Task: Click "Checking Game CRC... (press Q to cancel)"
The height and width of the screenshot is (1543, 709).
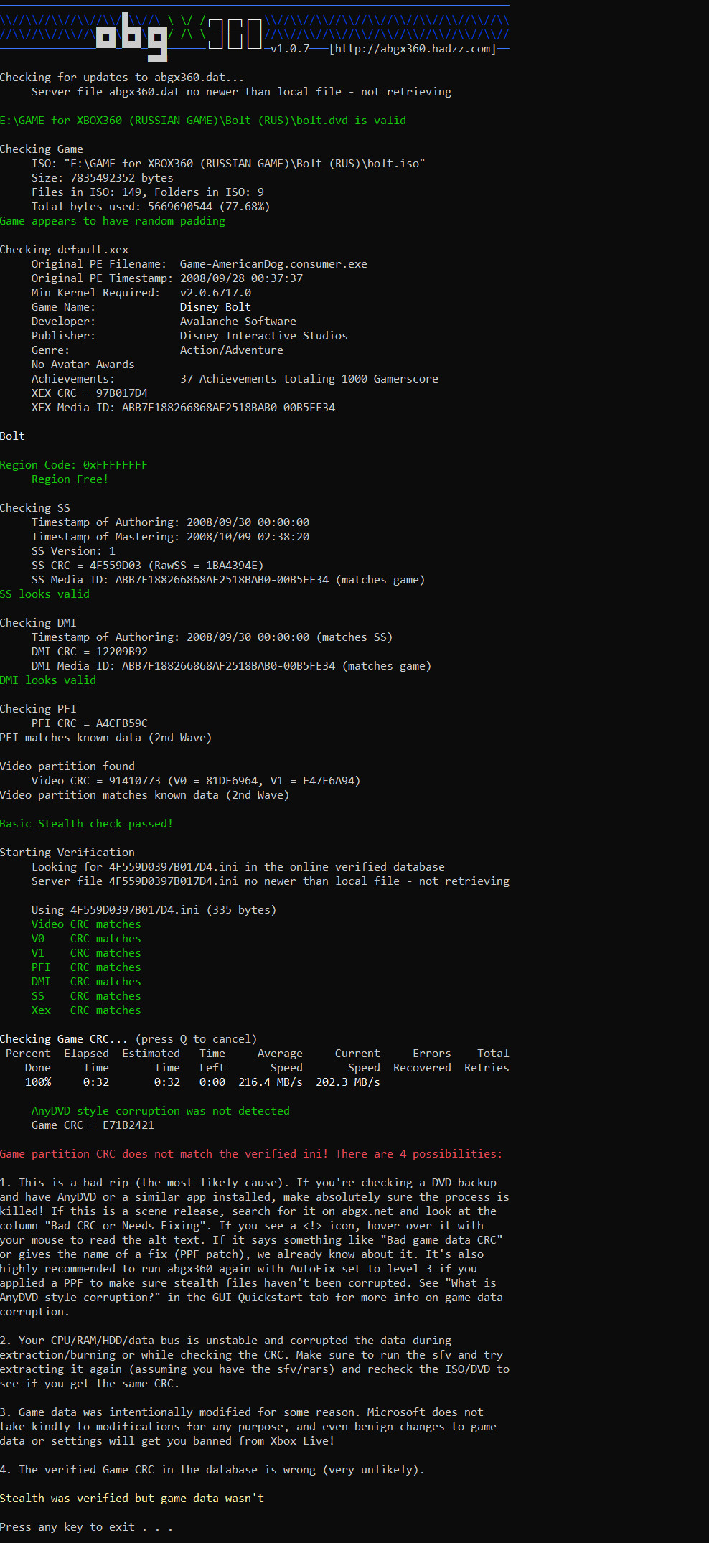Action: 128,1039
